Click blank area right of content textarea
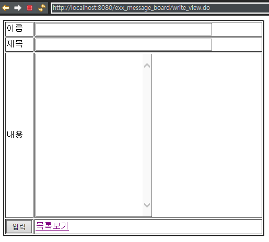Image resolution: width=269 pixels, height=242 pixels. pos(207,135)
